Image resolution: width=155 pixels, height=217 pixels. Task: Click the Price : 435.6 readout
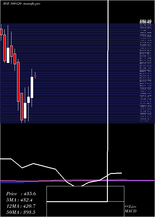21,194
